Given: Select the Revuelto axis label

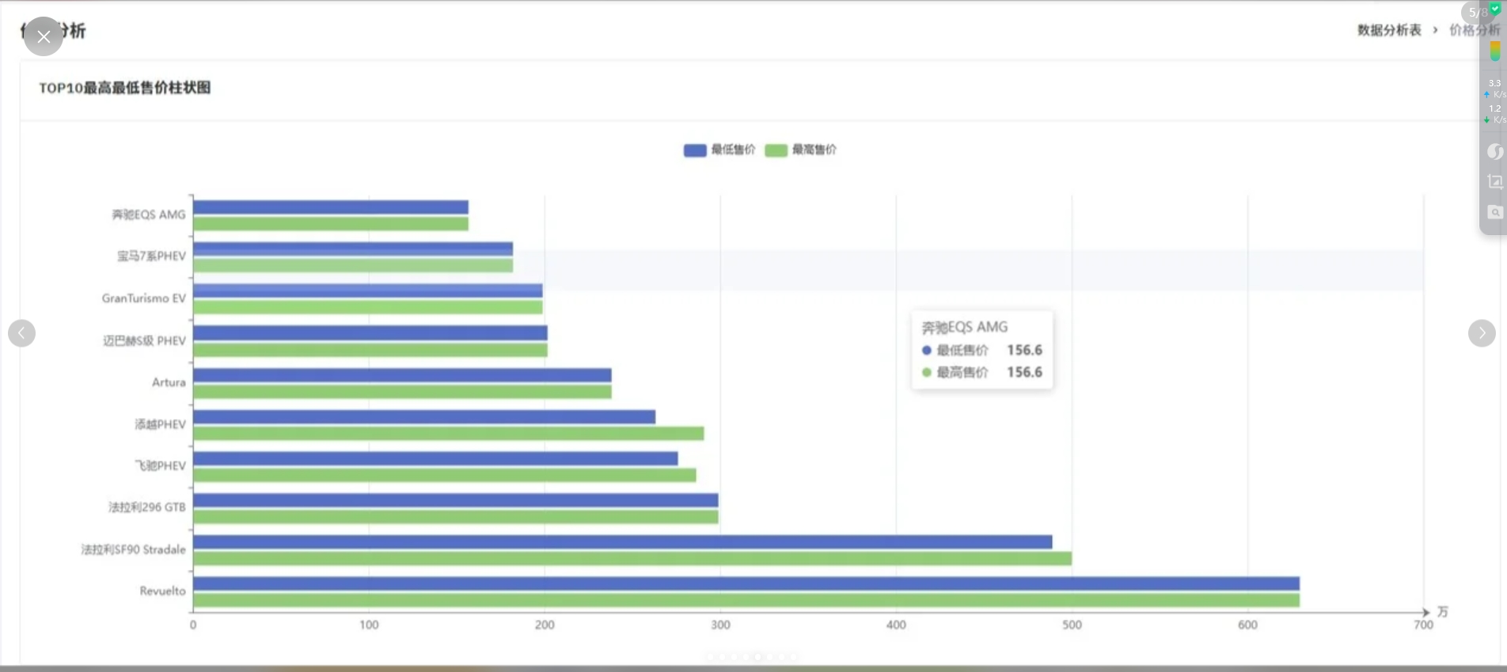Looking at the screenshot, I should 162,591.
